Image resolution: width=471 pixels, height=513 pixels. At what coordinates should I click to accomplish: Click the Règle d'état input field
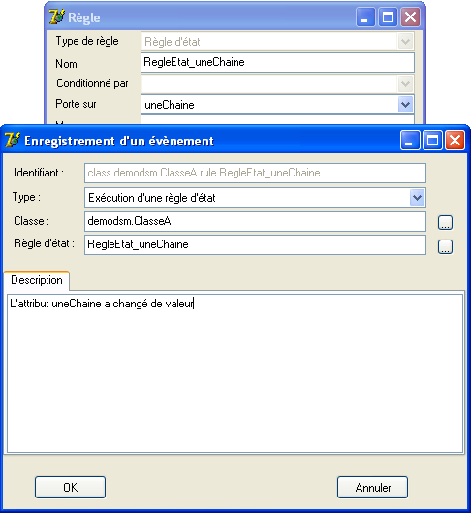tap(255, 244)
